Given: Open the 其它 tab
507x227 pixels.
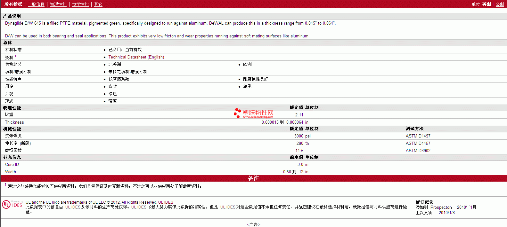Looking at the screenshot, I should [98, 4].
